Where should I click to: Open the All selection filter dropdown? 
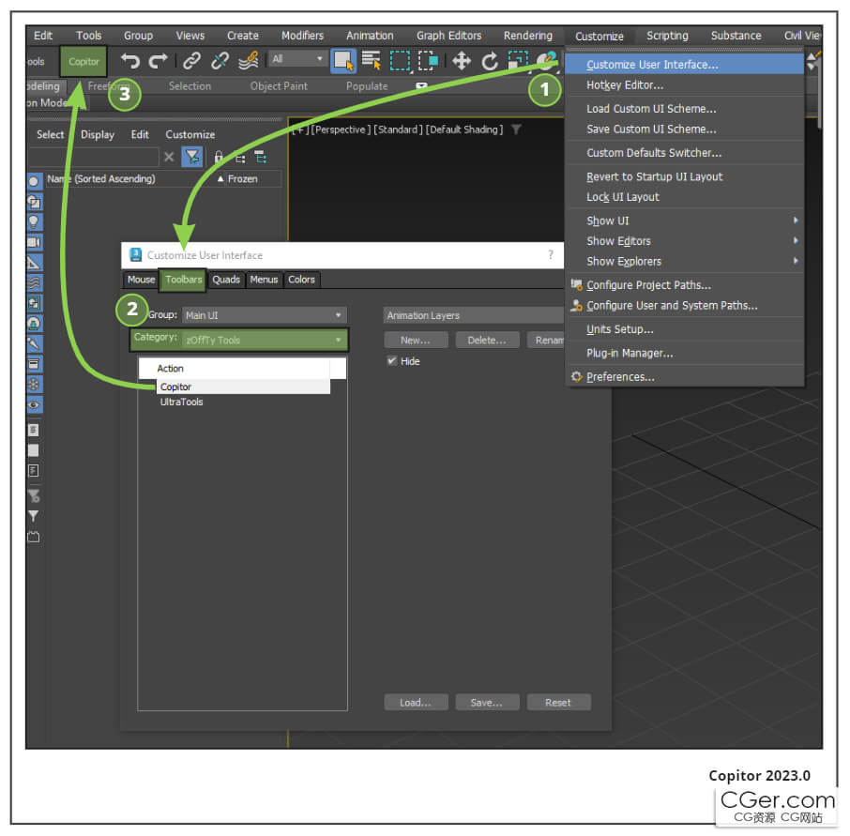click(x=297, y=58)
